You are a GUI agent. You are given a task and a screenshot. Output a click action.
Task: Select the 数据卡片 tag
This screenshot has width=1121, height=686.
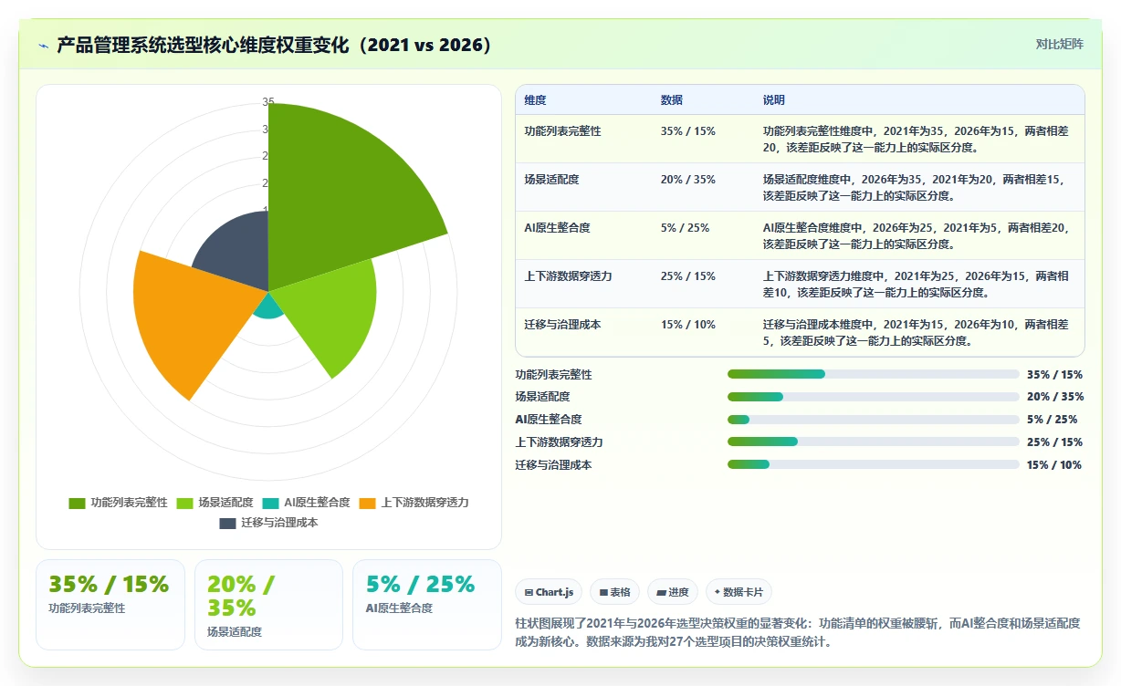click(x=739, y=592)
